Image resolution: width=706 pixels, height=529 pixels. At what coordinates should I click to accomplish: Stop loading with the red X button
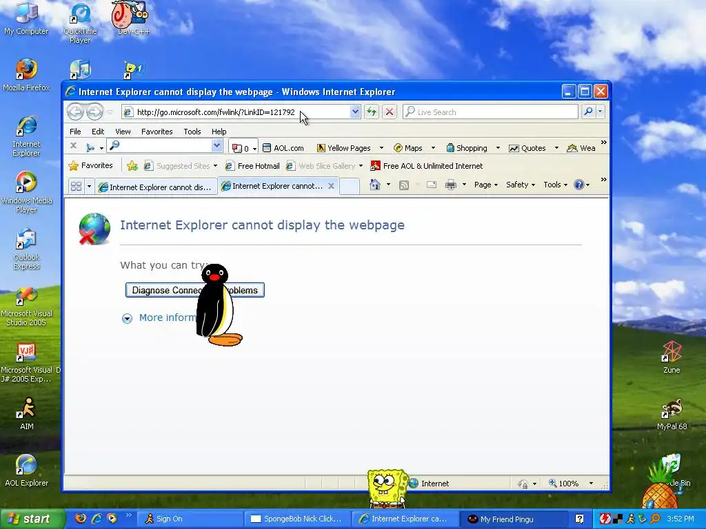(x=390, y=112)
